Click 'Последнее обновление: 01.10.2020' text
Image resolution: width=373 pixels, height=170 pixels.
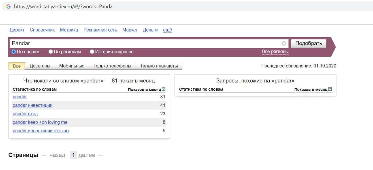pyautogui.click(x=299, y=66)
